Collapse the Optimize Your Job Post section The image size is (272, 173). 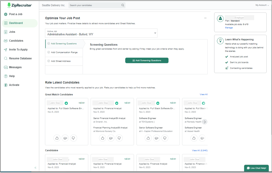pyautogui.click(x=205, y=18)
